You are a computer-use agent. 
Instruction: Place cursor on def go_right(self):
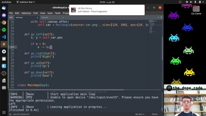pos(40,53)
